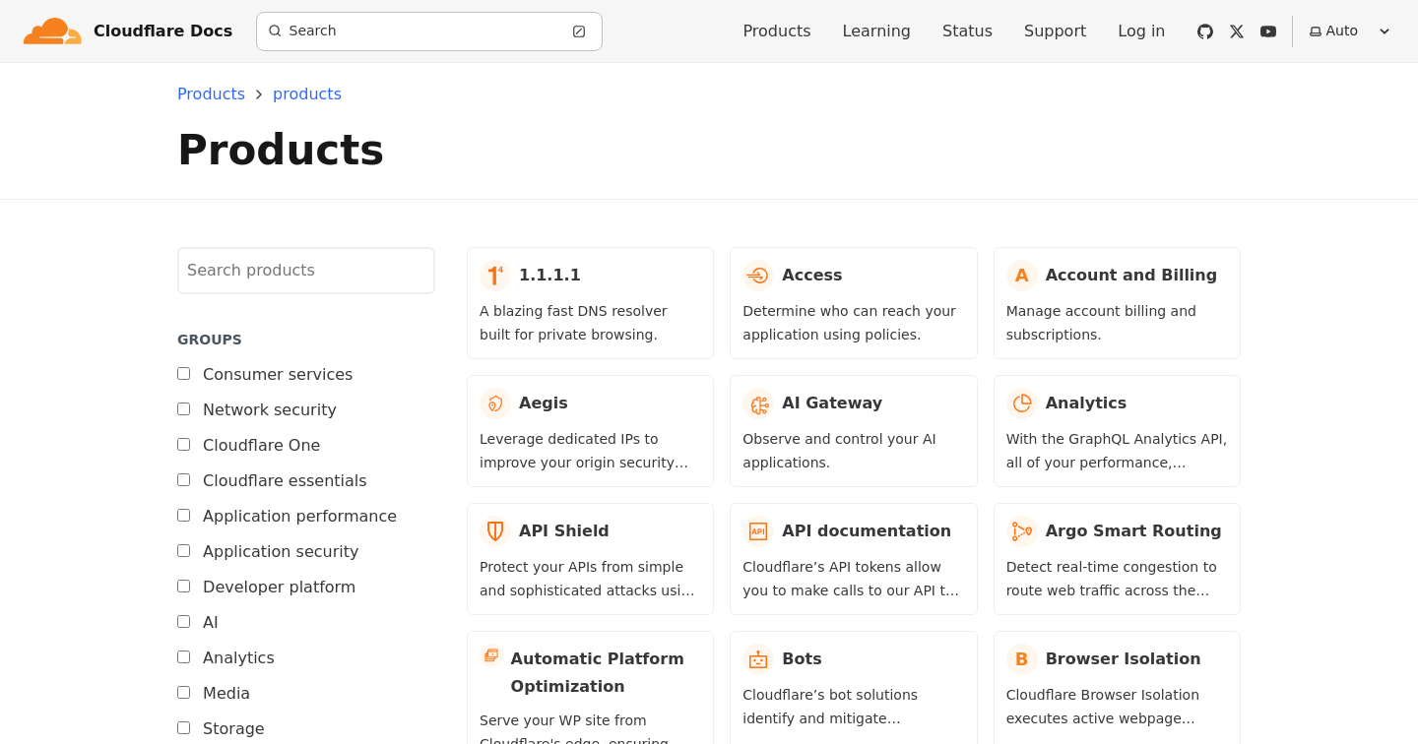Focus the Search products field

[x=306, y=271]
